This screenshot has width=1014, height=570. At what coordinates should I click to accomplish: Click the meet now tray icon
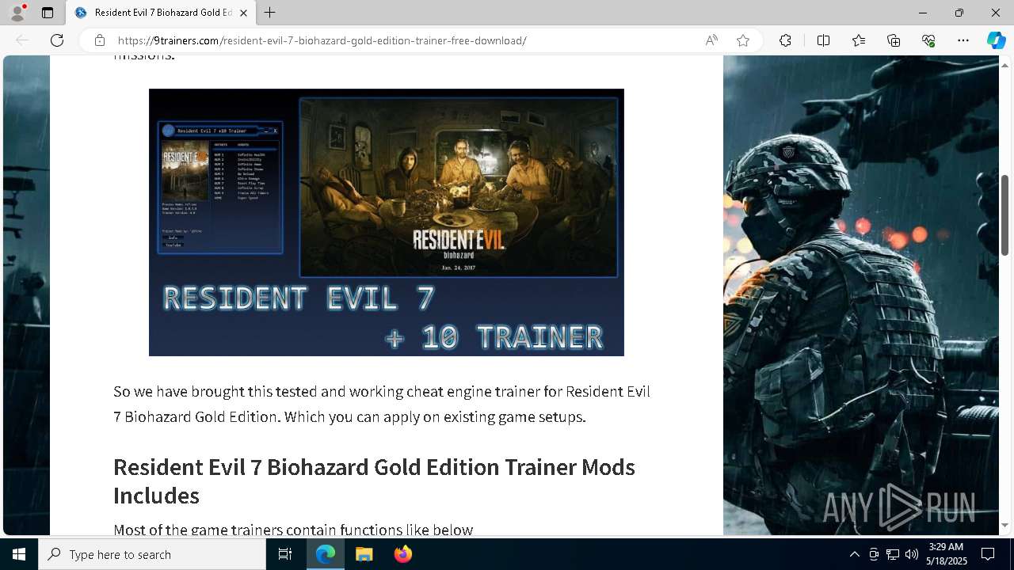[x=873, y=554]
